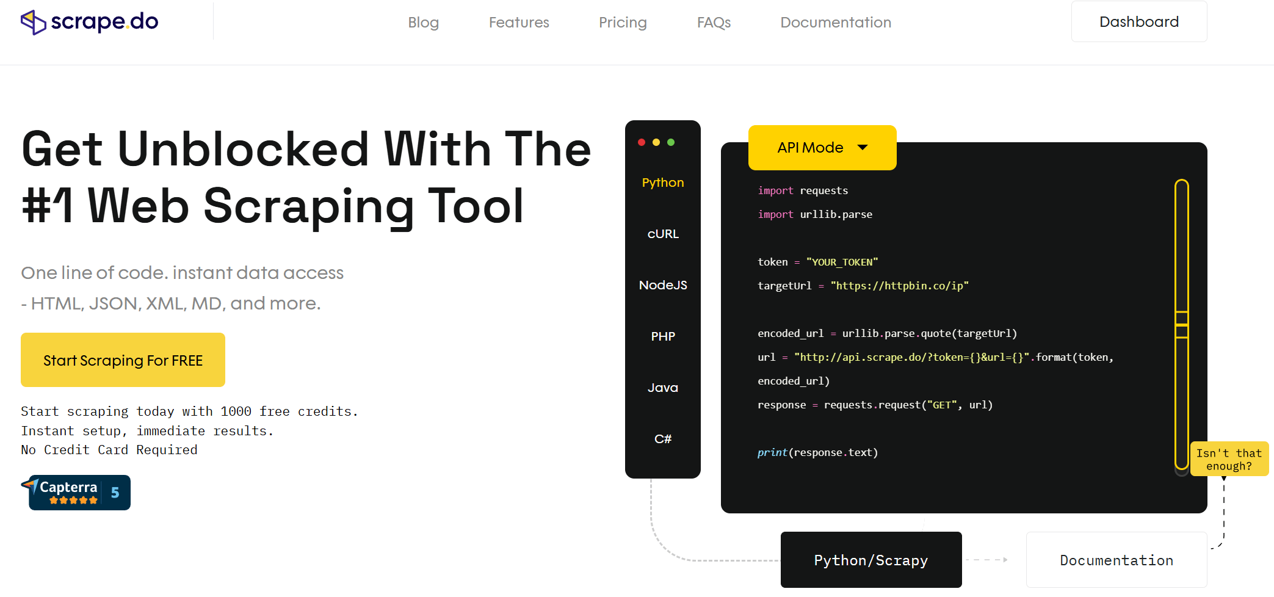1274x597 pixels.
Task: Click the "YOUR_TOKEN" string in code
Action: [x=842, y=262]
